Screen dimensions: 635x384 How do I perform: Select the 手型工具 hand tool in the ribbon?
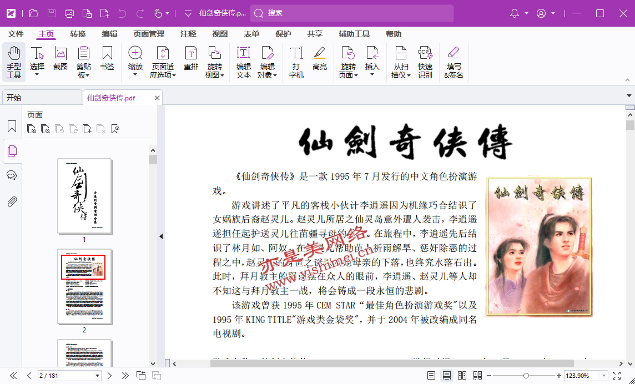pyautogui.click(x=14, y=62)
